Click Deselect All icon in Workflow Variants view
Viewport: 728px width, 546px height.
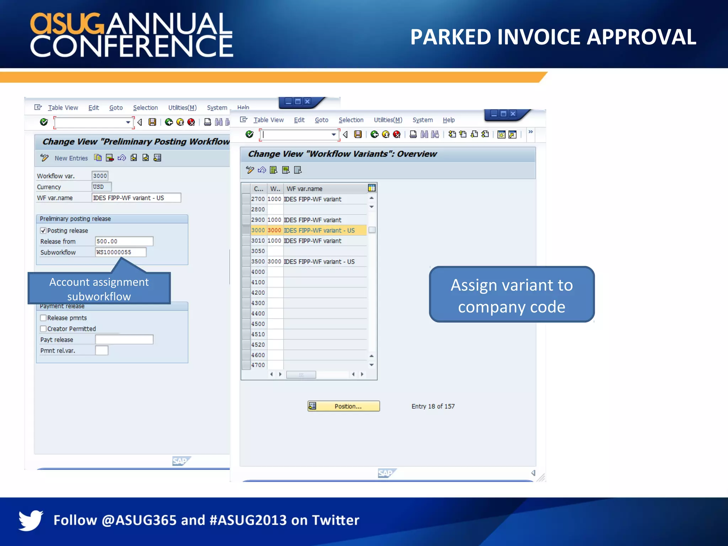[x=298, y=170]
